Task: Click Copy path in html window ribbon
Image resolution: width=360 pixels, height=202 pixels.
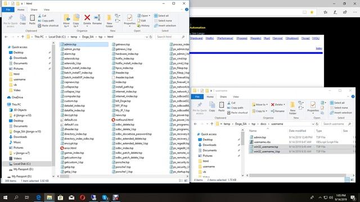Action: click(46, 21)
